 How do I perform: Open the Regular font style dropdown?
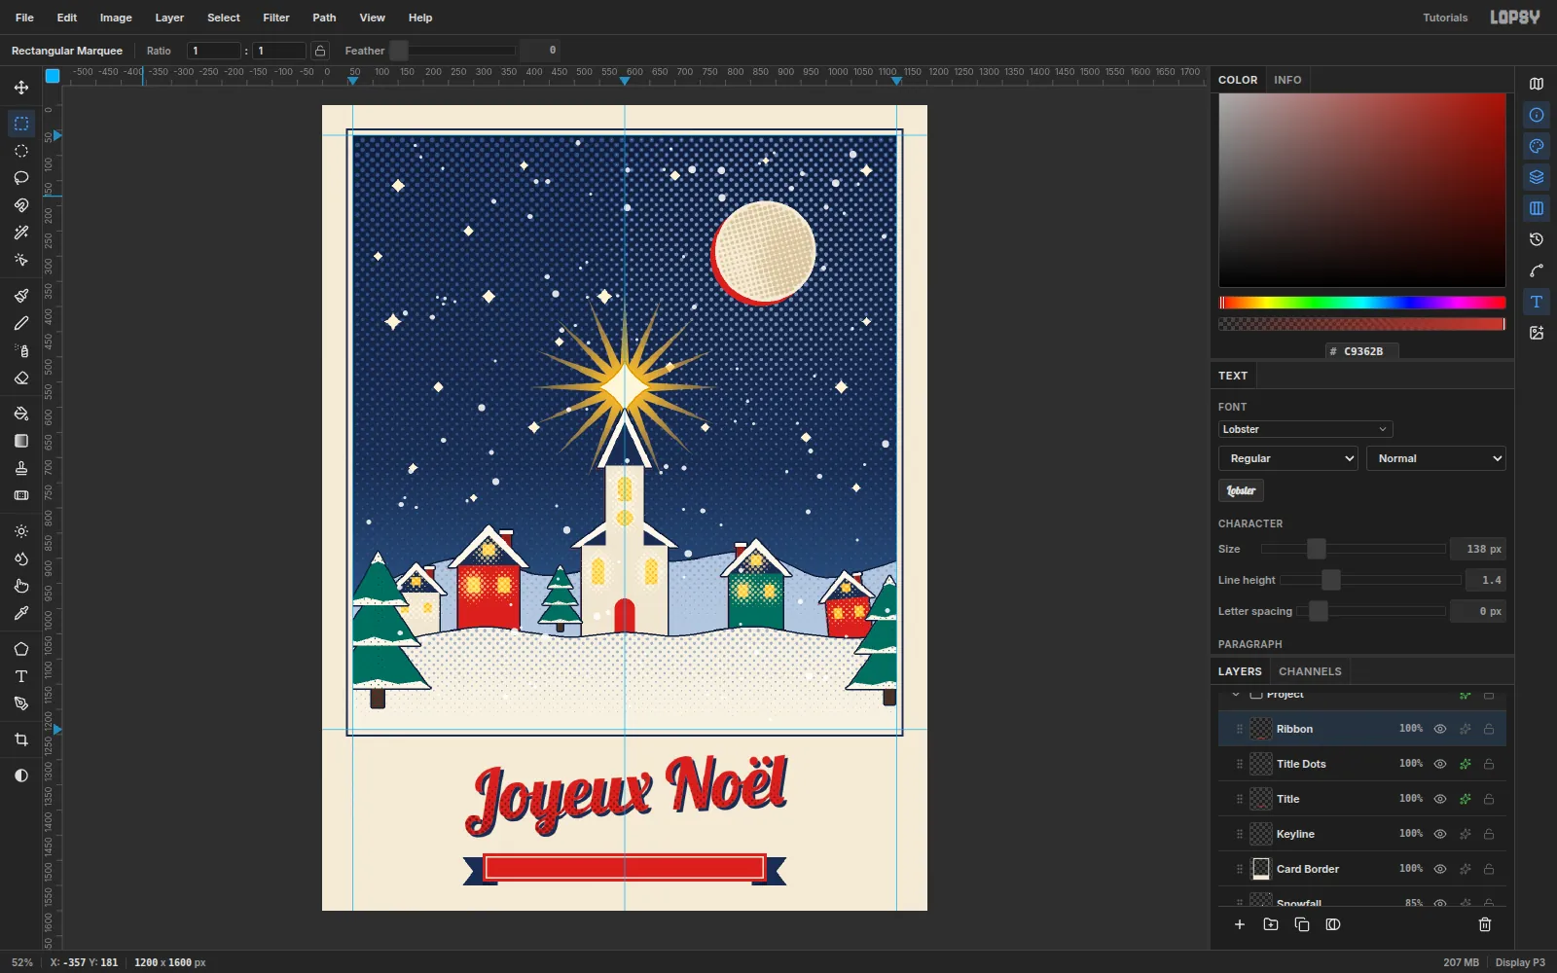1288,458
